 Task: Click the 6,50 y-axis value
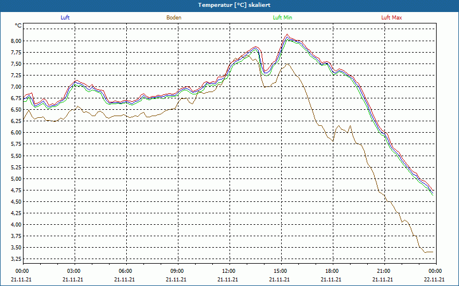[x=17, y=110]
